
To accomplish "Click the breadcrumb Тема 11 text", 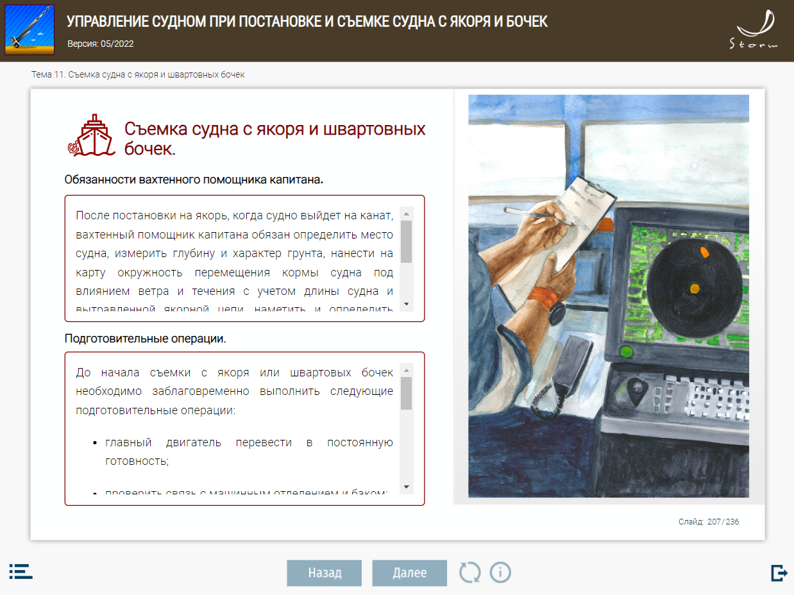I will pyautogui.click(x=138, y=74).
